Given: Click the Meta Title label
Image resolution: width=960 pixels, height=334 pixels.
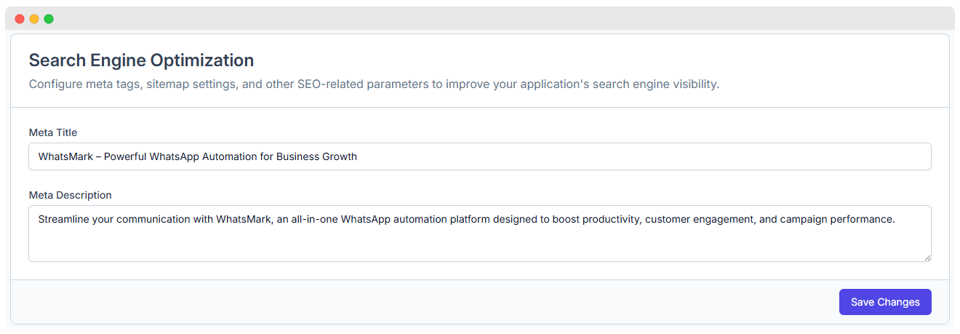Looking at the screenshot, I should tap(53, 132).
